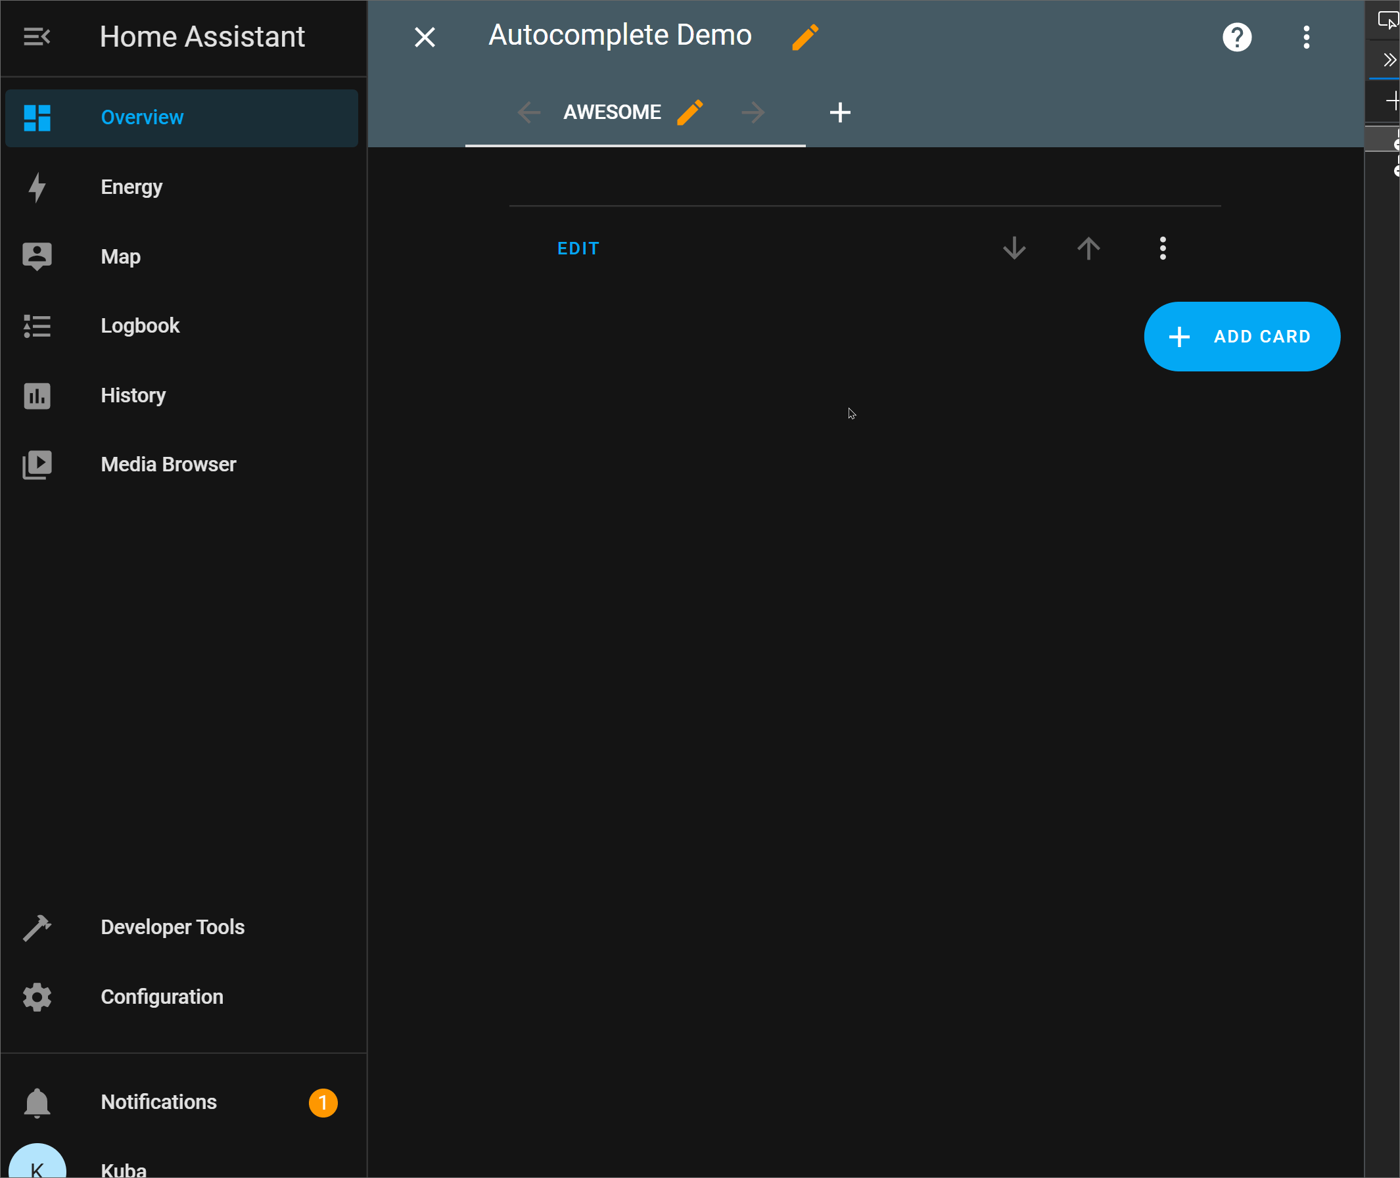Close dashboard edit mode
The width and height of the screenshot is (1400, 1178).
(x=425, y=37)
